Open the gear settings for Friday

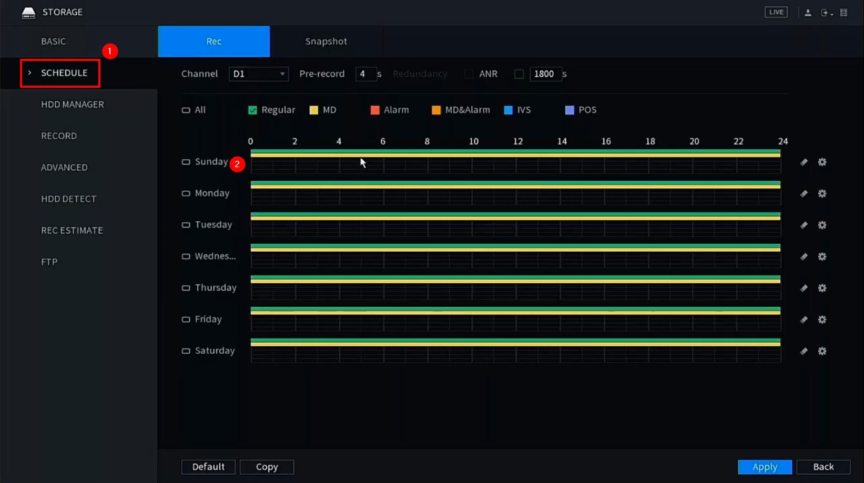(x=822, y=320)
